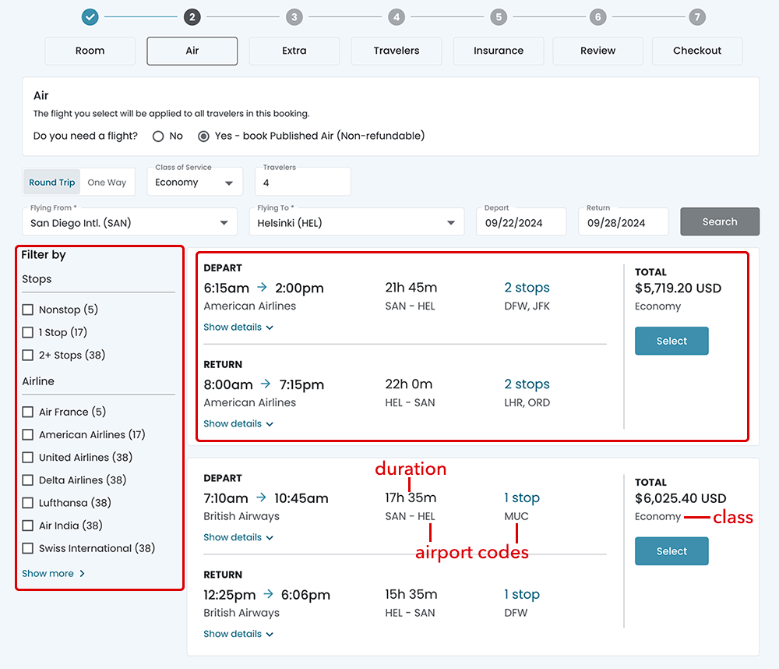Viewport: 779px width, 669px height.
Task: Switch to the Travelers tab
Action: tap(397, 51)
